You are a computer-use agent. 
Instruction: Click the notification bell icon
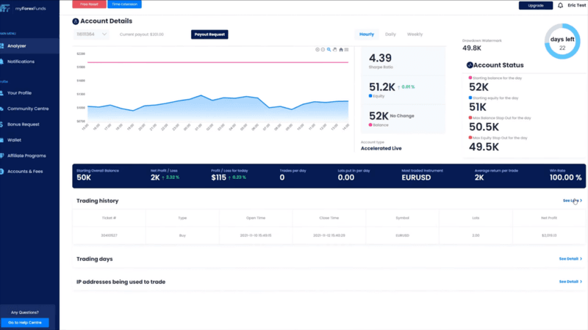pyautogui.click(x=560, y=5)
